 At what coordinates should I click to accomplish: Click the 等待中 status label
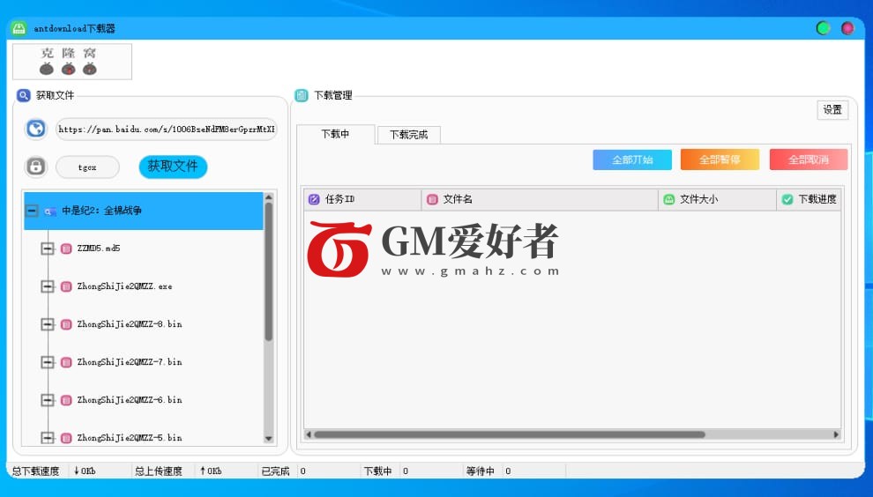tap(481, 471)
